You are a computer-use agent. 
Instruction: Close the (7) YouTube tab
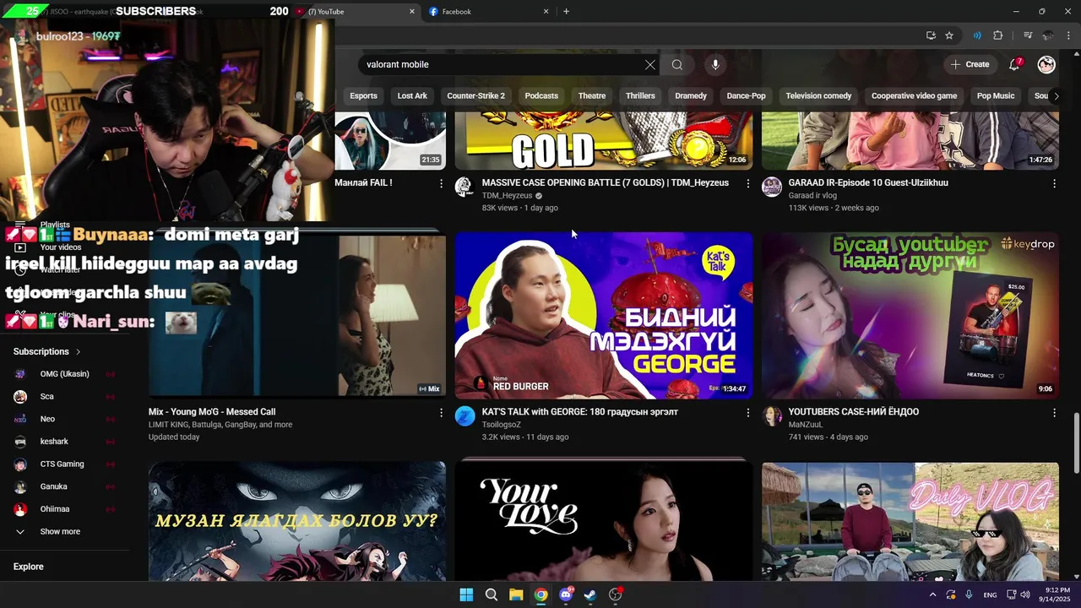point(412,12)
